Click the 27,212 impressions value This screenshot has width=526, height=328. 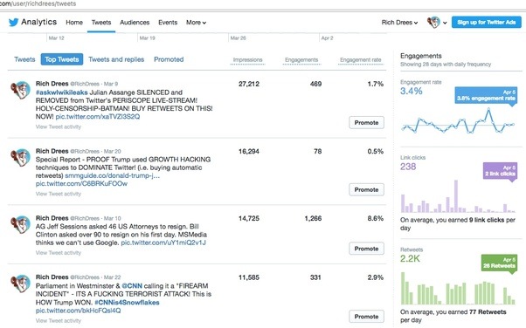(x=249, y=84)
